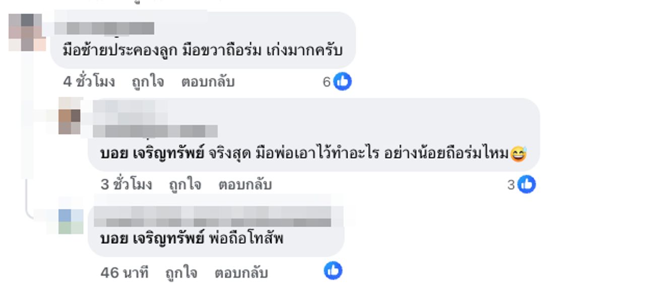Click the blue like reaction icon beside count 3
The height and width of the screenshot is (289, 645).
527,185
